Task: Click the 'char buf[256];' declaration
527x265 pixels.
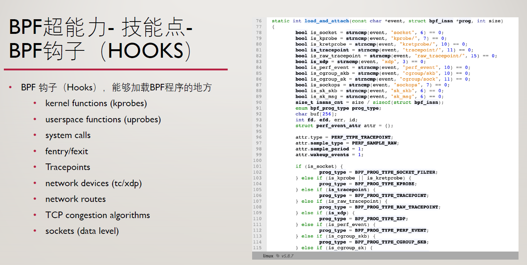Action: tap(316, 114)
